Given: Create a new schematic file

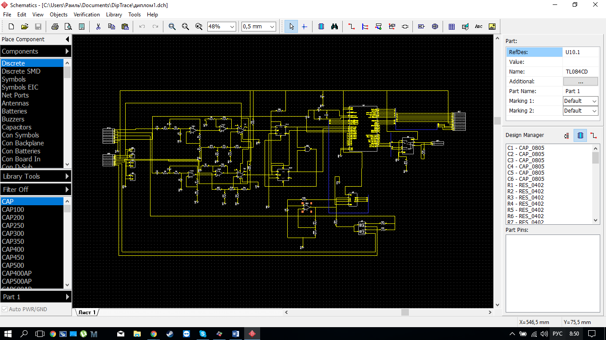Looking at the screenshot, I should click(x=12, y=27).
